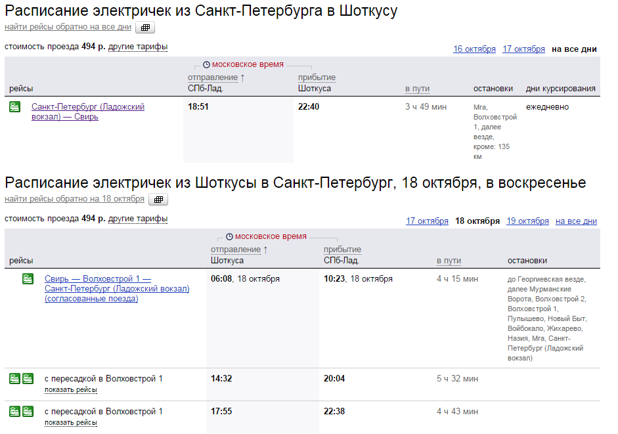This screenshot has width=618, height=434.
Task: Switch to the '17 октября' date tab
Action: (427, 221)
